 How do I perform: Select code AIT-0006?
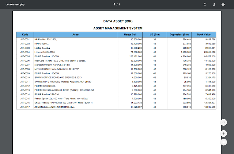click(x=25, y=60)
